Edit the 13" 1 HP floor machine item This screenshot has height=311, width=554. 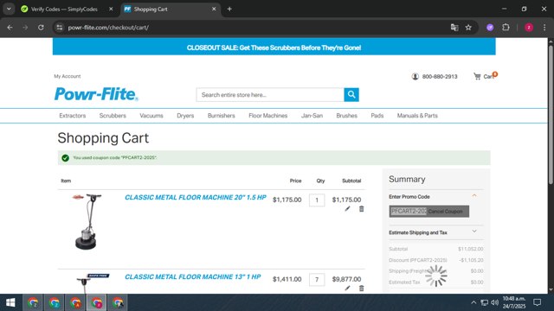(348, 288)
